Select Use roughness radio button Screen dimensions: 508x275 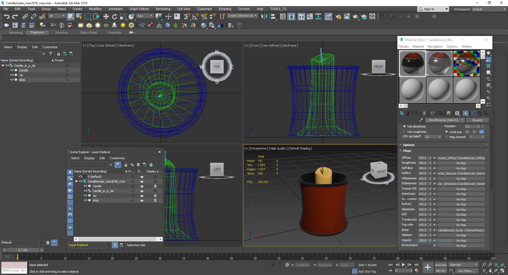click(404, 132)
